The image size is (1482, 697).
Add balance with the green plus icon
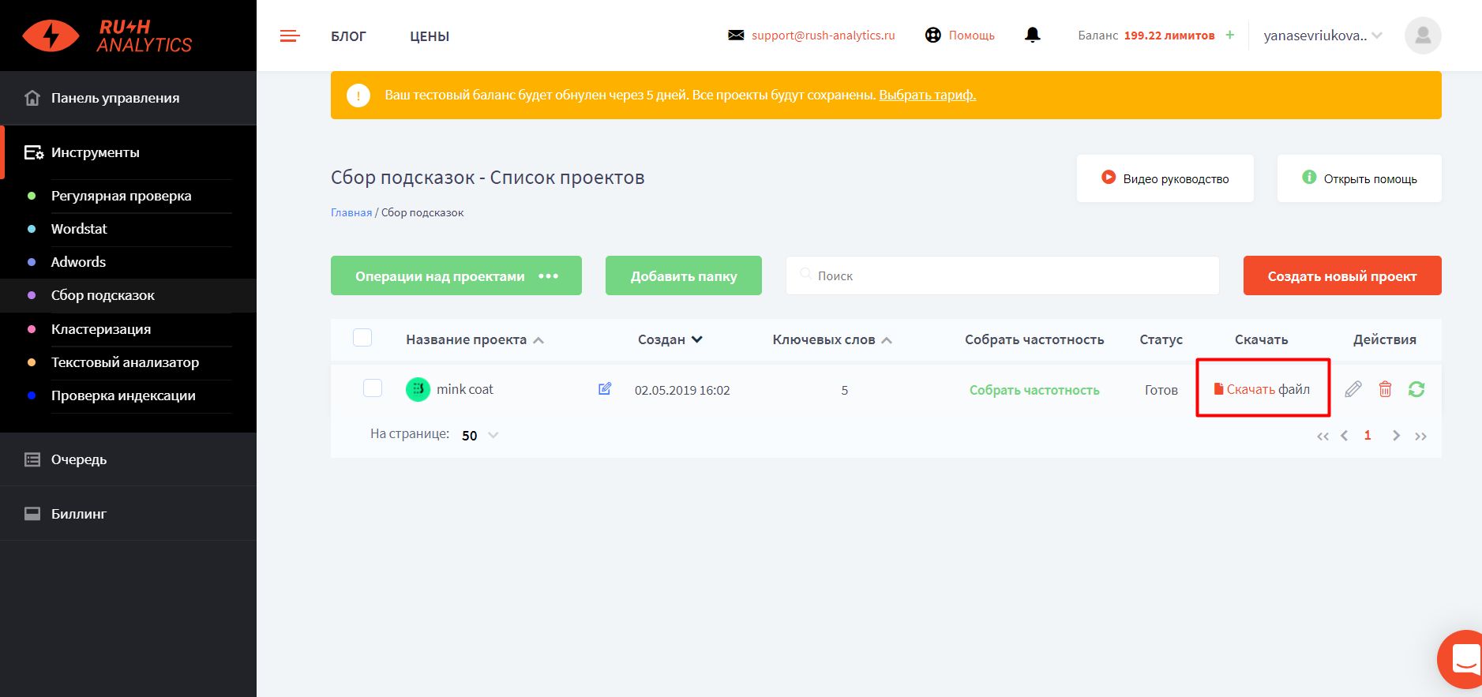click(x=1229, y=35)
